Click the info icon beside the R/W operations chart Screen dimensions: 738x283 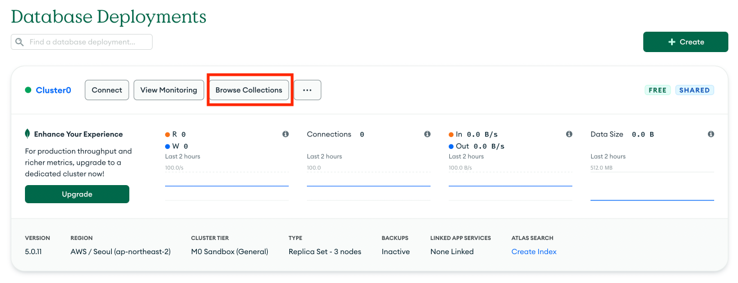coord(285,134)
